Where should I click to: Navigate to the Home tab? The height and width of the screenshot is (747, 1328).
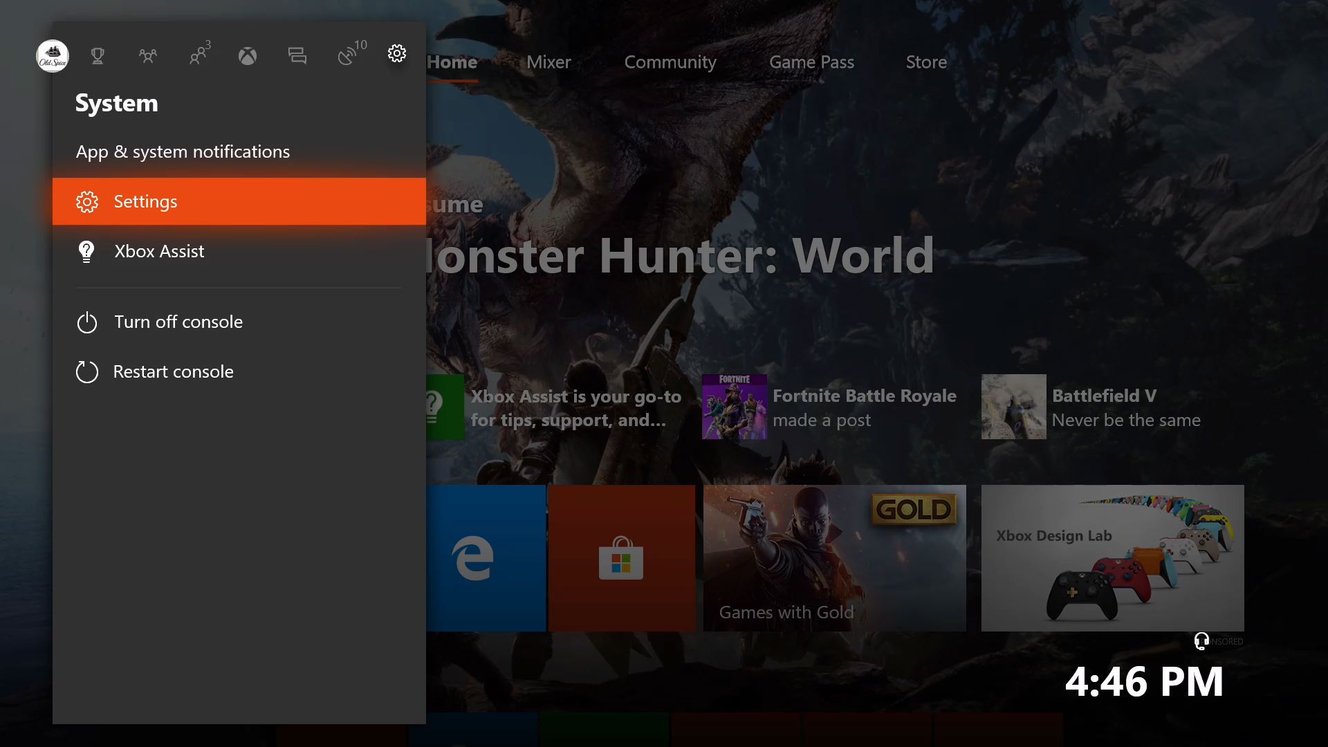pos(452,61)
